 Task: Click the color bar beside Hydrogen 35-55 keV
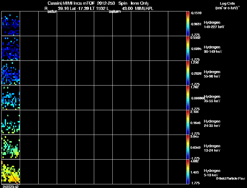pyautogui.click(x=188, y=98)
